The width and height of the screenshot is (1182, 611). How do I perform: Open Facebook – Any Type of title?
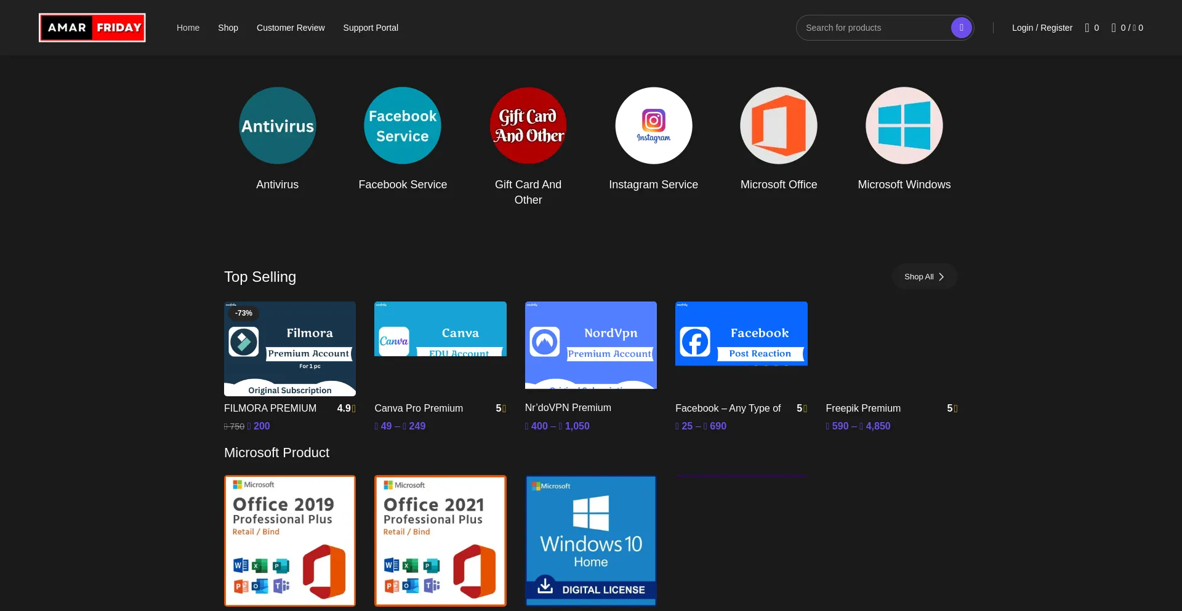[728, 409]
